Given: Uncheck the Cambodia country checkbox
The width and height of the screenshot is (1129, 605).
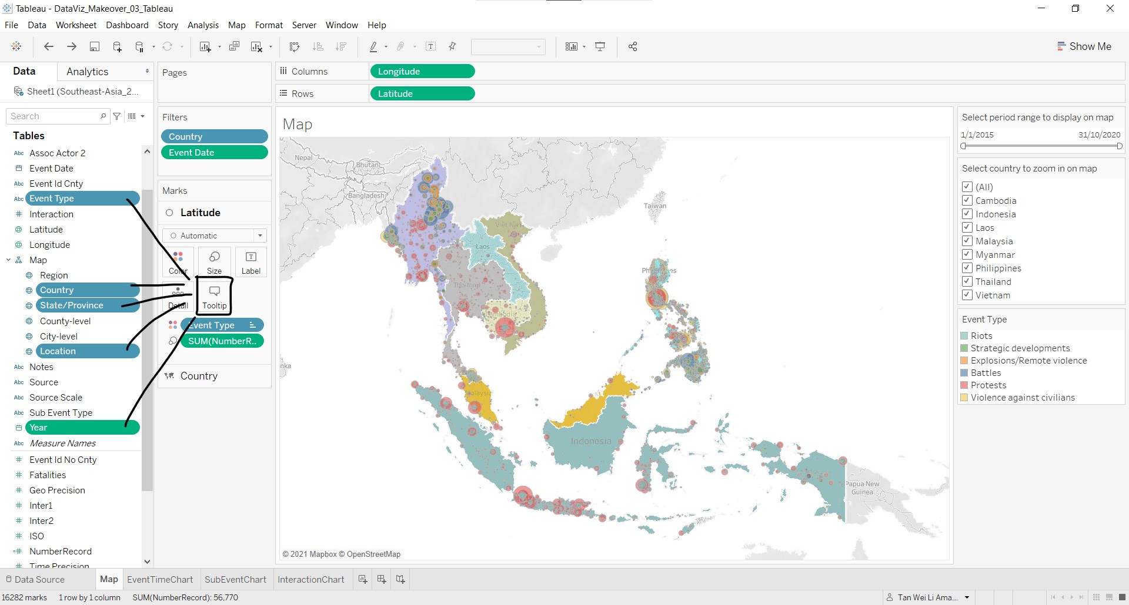Looking at the screenshot, I should click(x=967, y=200).
